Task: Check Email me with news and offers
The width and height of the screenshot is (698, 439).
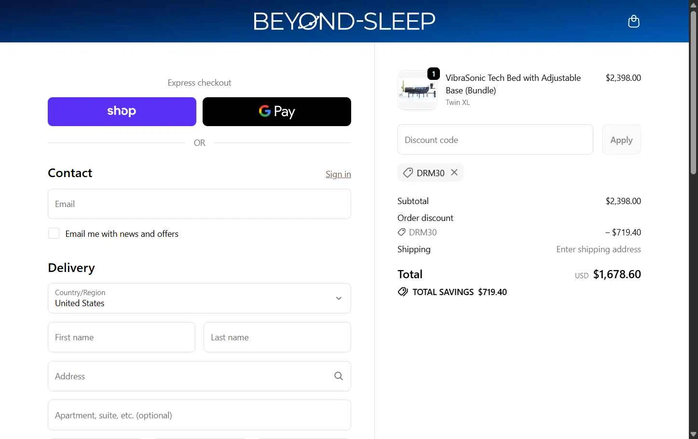Action: (54, 233)
